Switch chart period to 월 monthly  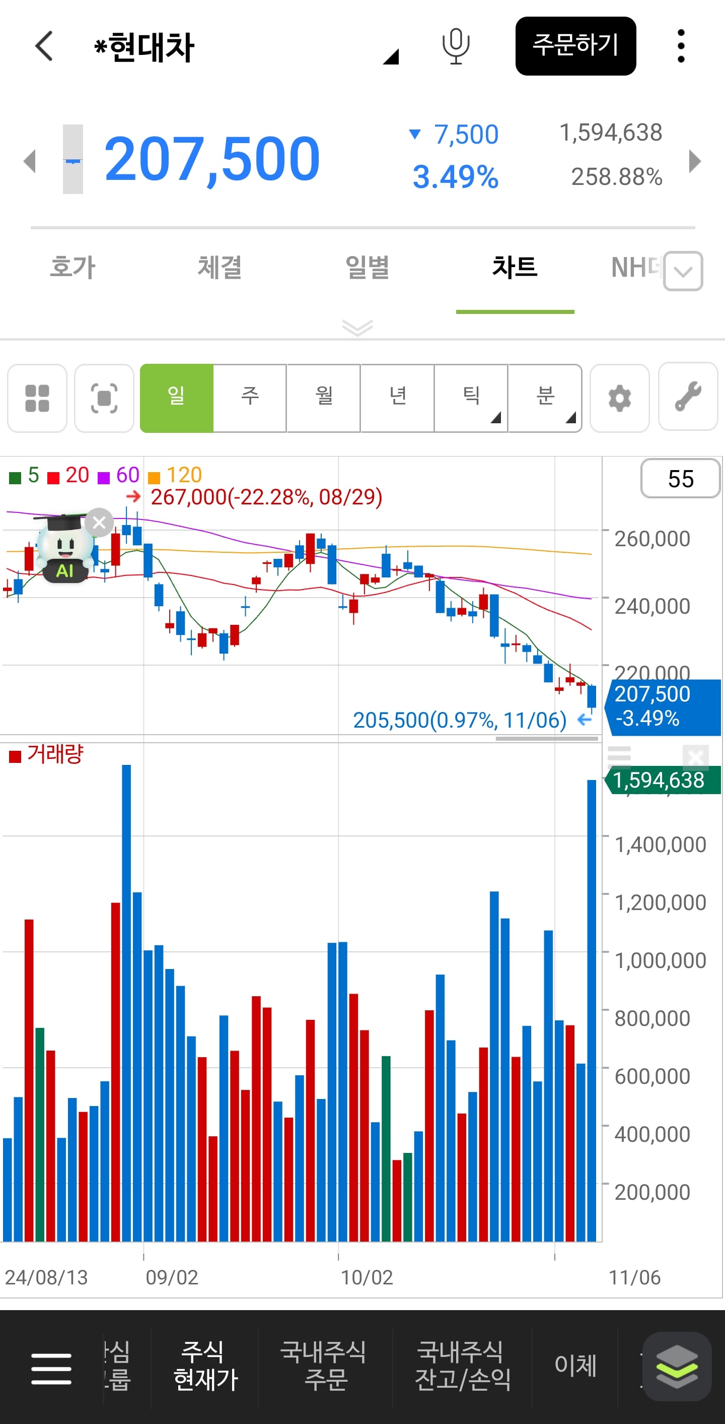[x=324, y=398]
